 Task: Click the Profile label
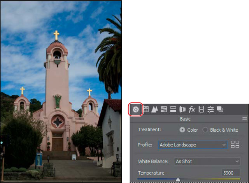click(x=145, y=145)
